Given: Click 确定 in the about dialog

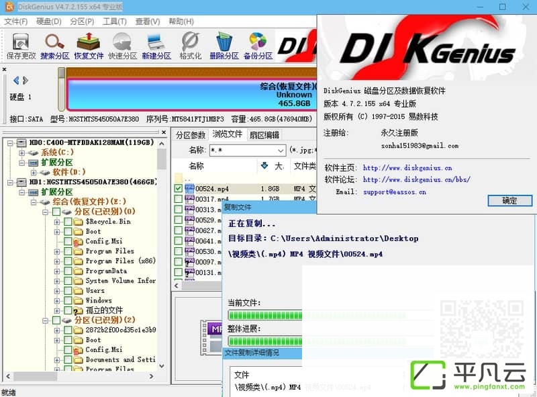Looking at the screenshot, I should pos(509,201).
